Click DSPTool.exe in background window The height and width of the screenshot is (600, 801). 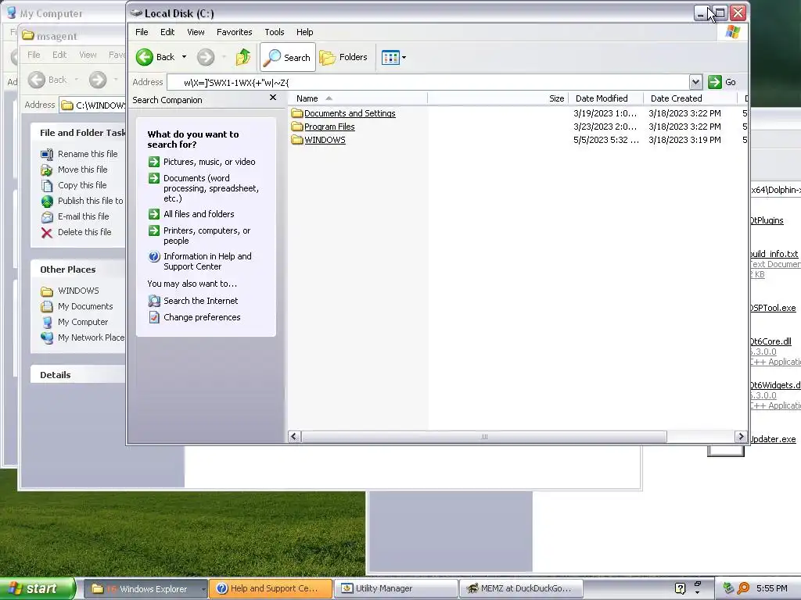point(773,308)
